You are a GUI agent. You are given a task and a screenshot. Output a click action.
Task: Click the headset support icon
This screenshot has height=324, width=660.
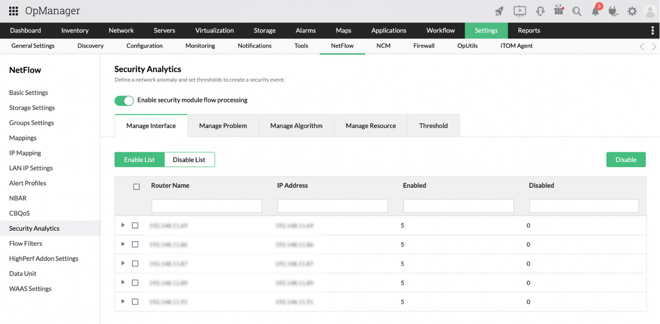click(x=540, y=11)
